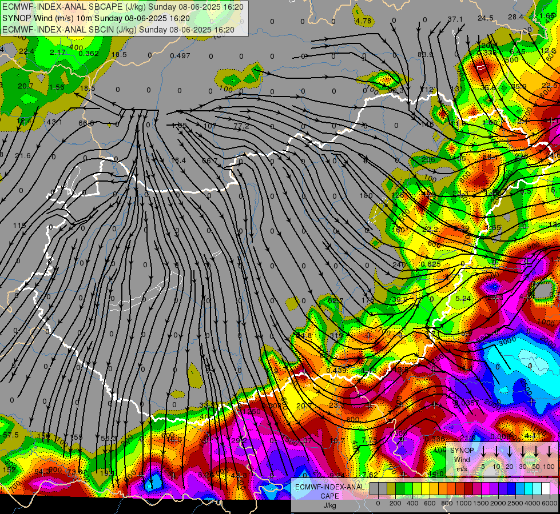Click the map value '1.56'

point(57,87)
